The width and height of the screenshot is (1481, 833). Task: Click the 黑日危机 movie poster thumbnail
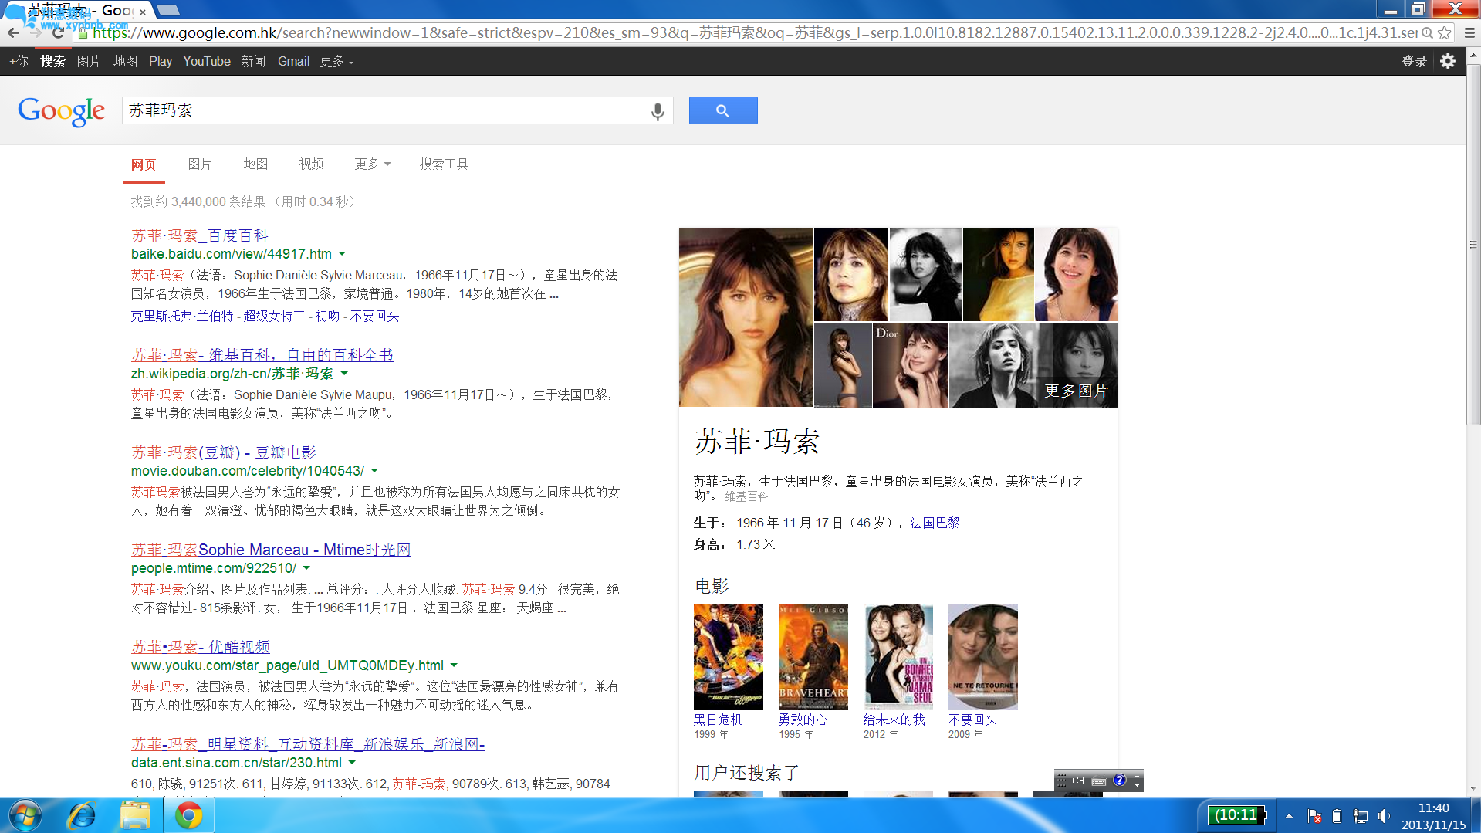728,657
